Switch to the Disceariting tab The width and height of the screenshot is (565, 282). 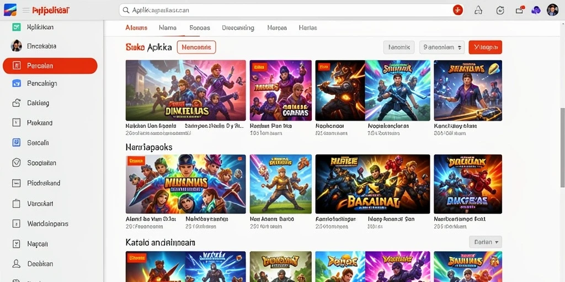[238, 28]
